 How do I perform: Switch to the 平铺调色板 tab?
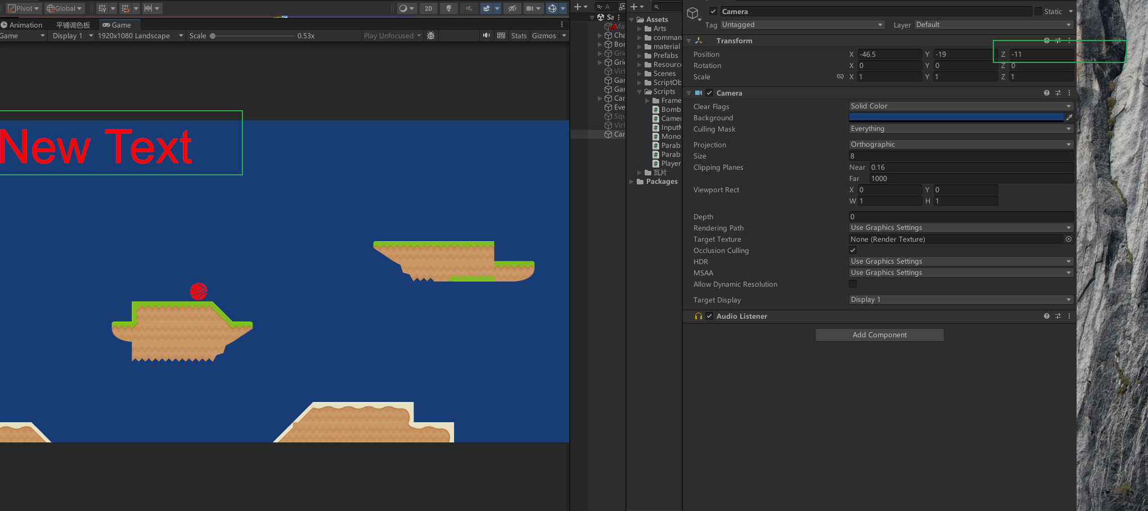[x=72, y=25]
